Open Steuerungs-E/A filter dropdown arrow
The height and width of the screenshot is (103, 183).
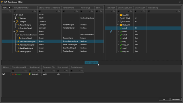pos(51,71)
